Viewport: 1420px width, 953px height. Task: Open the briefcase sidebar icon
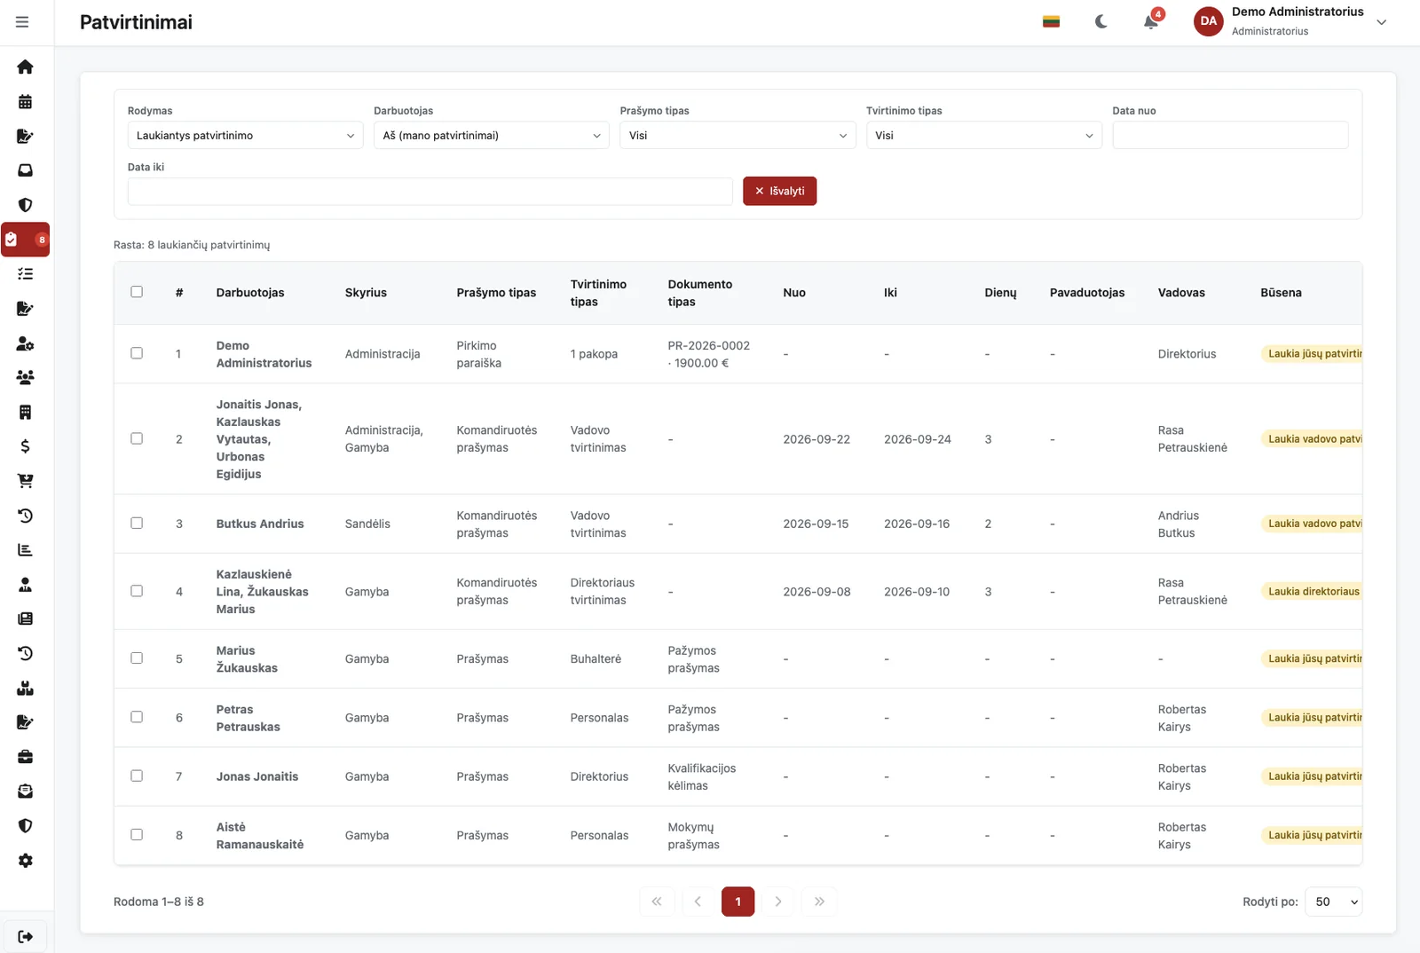pos(25,757)
